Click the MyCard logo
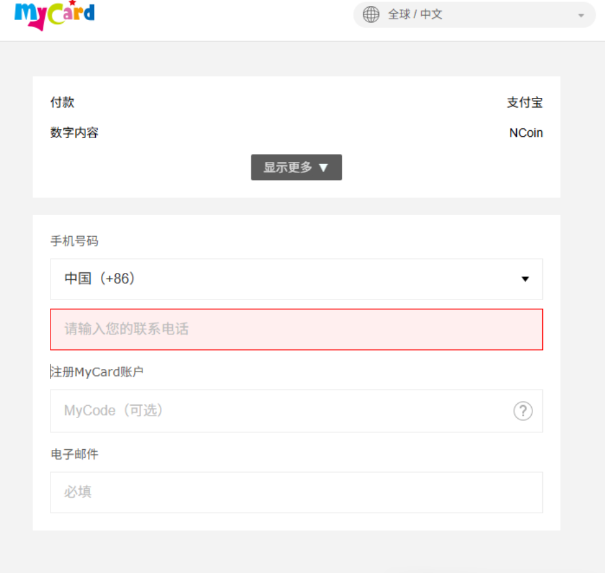Screen dimensions: 605x573 click(54, 14)
